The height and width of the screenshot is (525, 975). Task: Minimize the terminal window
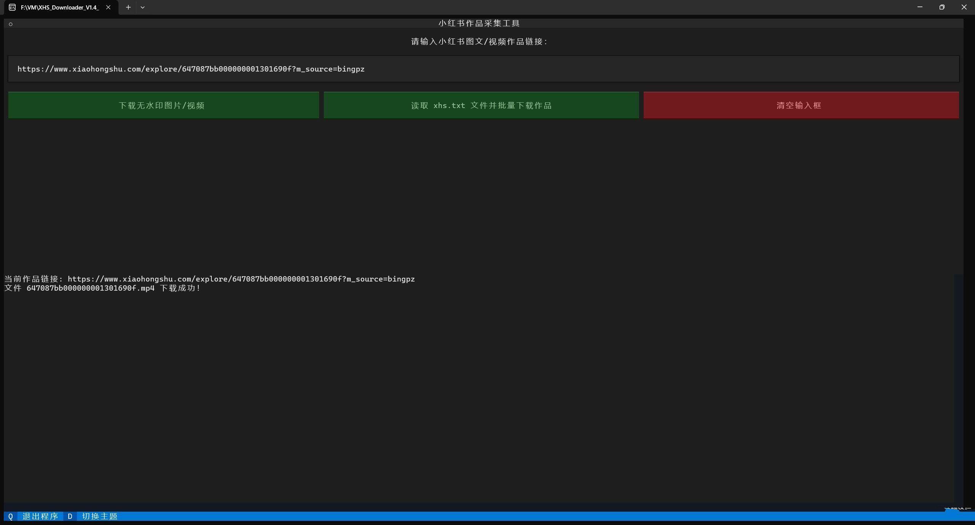pos(919,7)
